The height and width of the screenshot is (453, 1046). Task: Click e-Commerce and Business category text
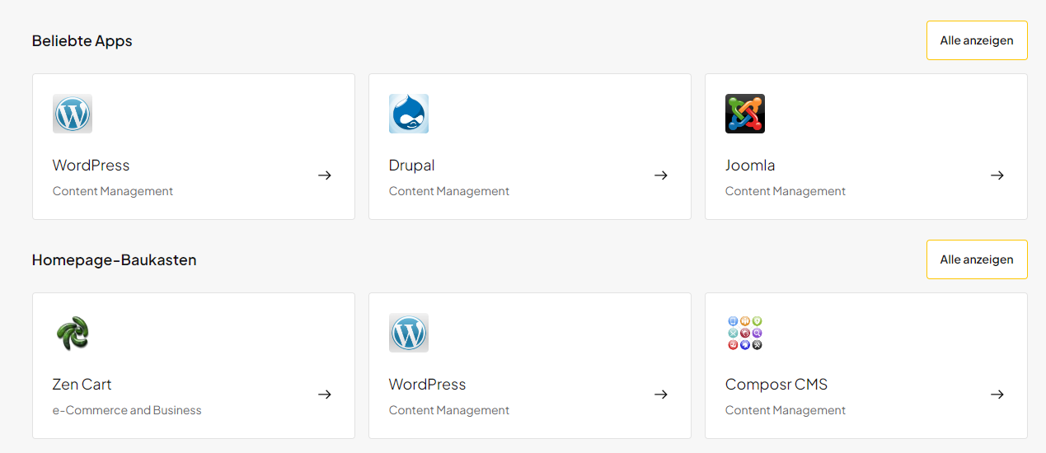pyautogui.click(x=127, y=410)
